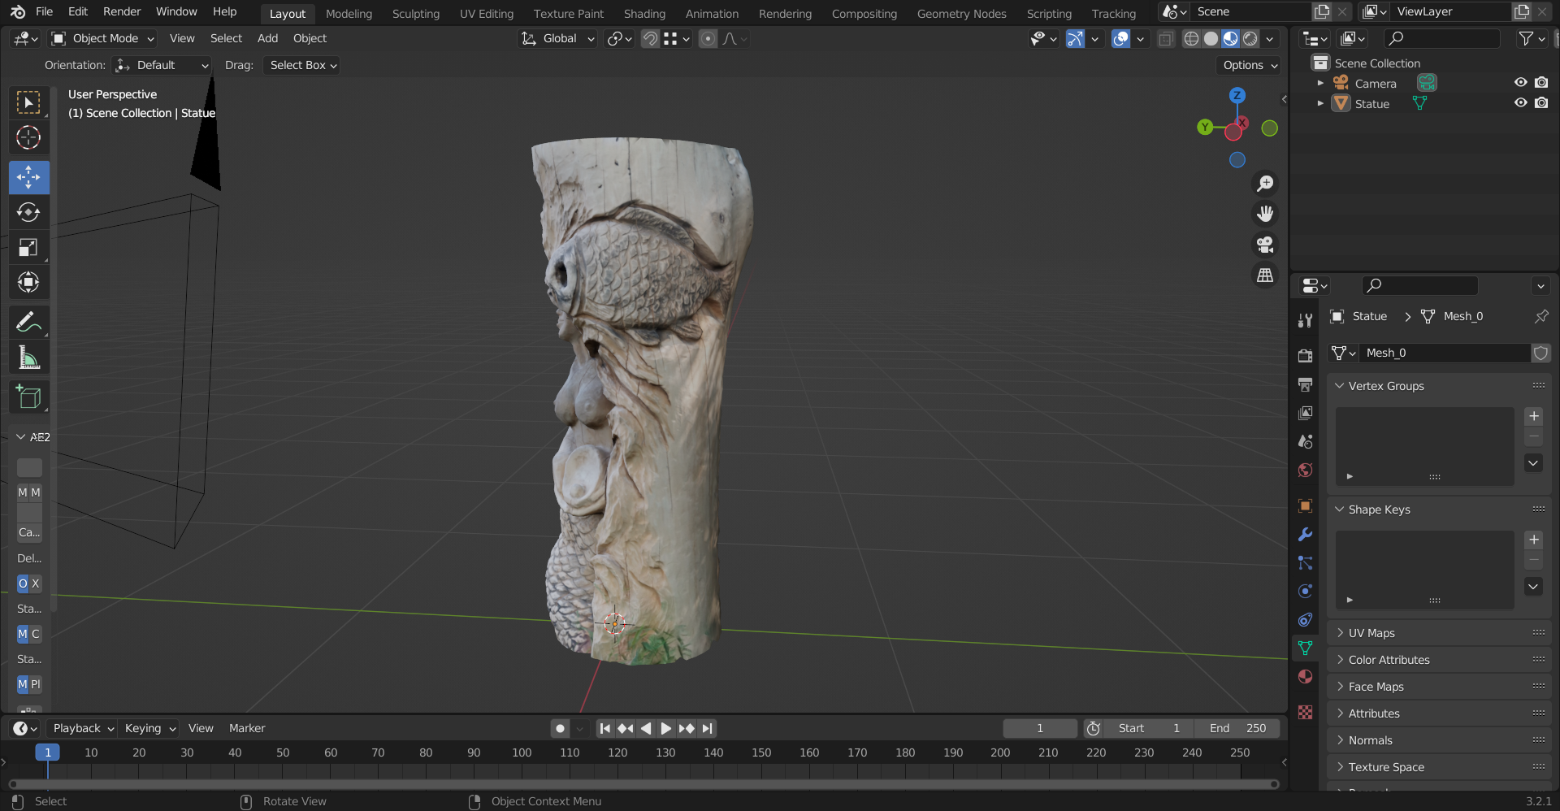Switch viewport to wireframe shading mode
1560x811 pixels.
click(x=1191, y=38)
